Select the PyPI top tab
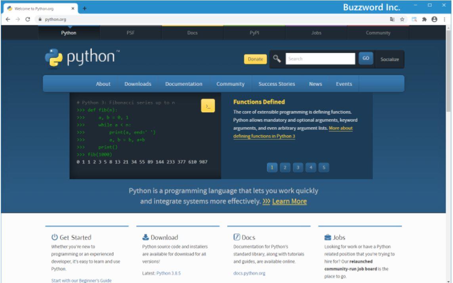Screen dimensions: 453x283 coord(254,33)
